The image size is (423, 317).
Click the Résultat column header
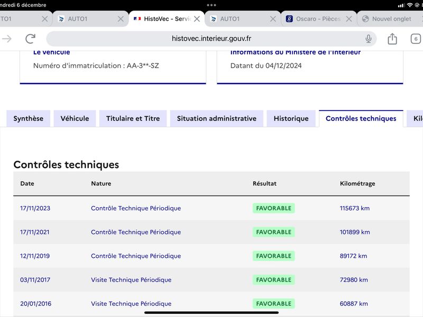[264, 183]
